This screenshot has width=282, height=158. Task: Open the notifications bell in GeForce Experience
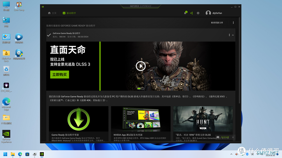click(185, 13)
